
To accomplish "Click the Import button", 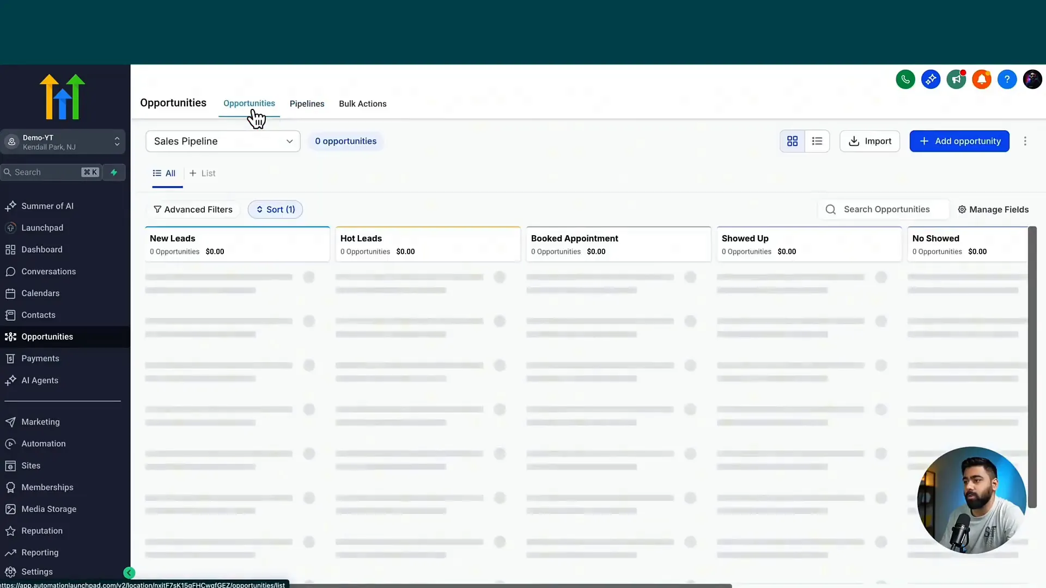I will 870,141.
